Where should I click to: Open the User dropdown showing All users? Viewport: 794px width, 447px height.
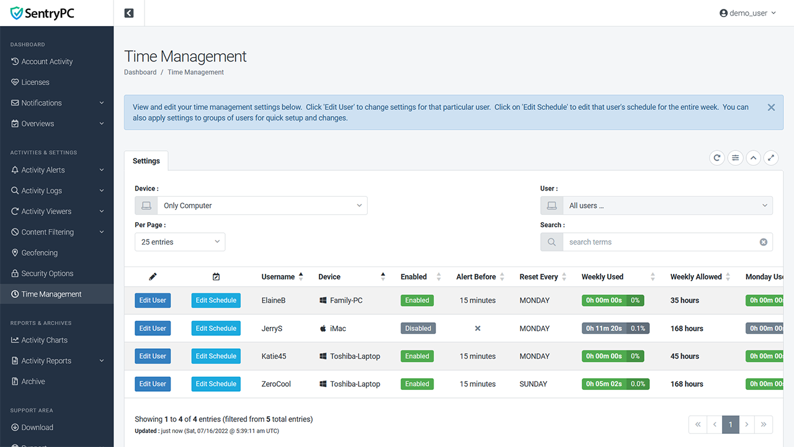656,205
